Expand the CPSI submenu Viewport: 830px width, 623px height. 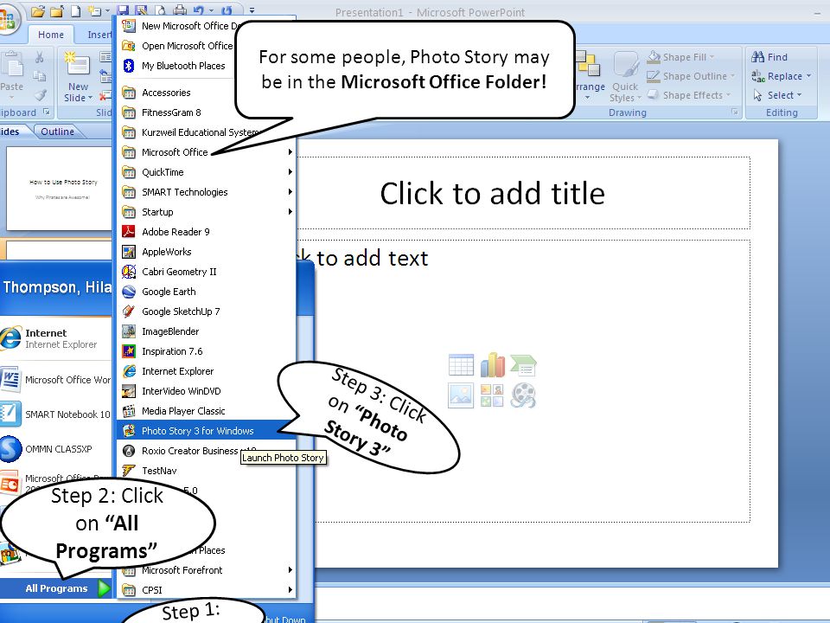tap(206, 590)
